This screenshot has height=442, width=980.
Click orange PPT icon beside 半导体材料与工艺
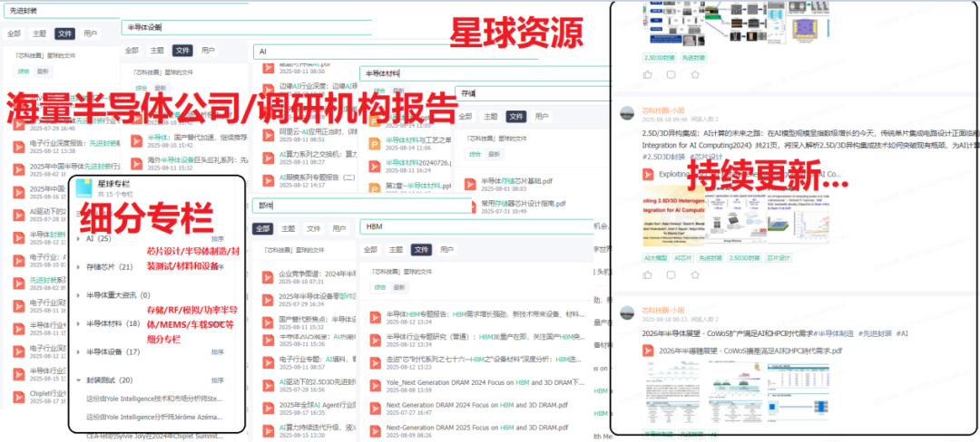coord(375,144)
